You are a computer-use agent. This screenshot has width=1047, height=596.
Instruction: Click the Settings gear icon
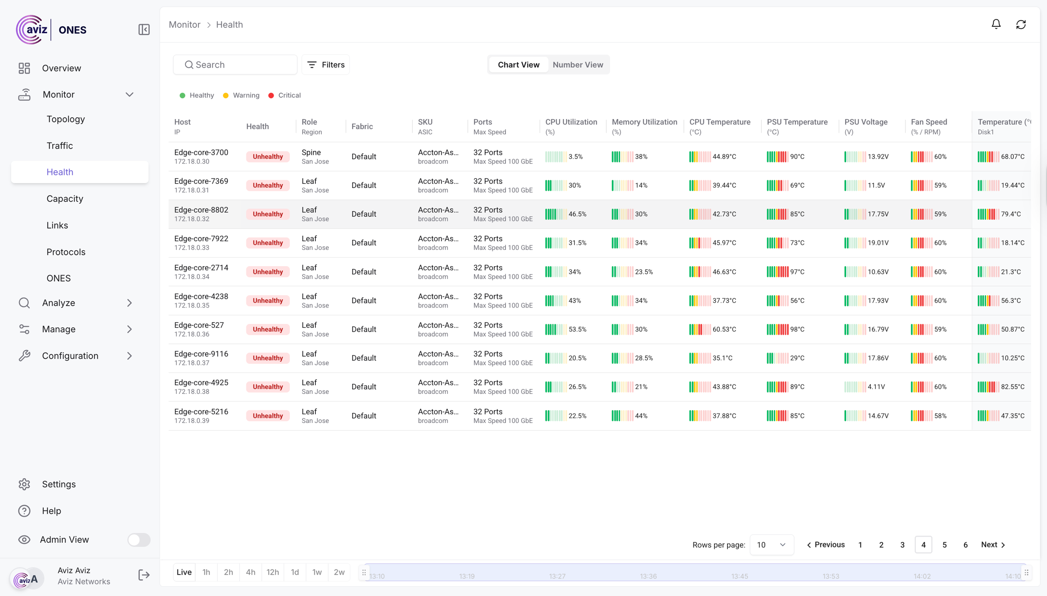point(24,484)
